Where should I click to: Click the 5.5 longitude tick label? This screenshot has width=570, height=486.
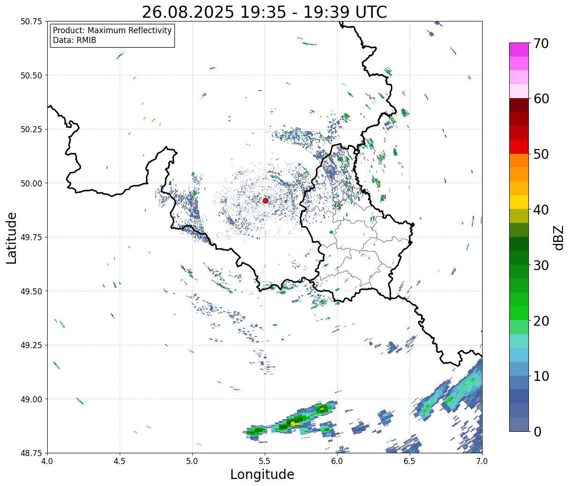(x=265, y=462)
